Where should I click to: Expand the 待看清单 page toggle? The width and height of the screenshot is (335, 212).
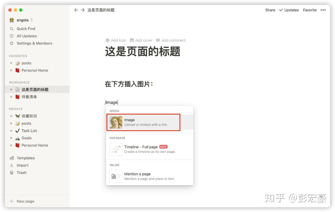pos(11,97)
